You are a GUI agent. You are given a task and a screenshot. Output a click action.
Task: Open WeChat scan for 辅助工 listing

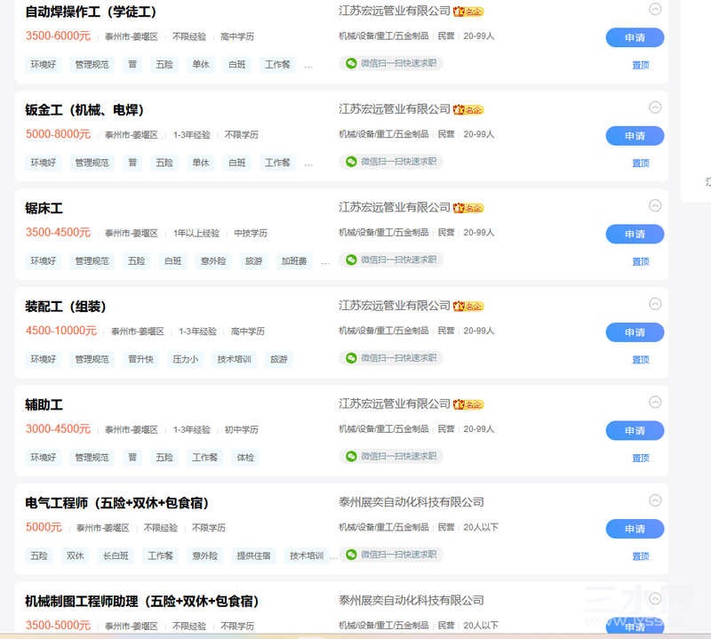(391, 456)
